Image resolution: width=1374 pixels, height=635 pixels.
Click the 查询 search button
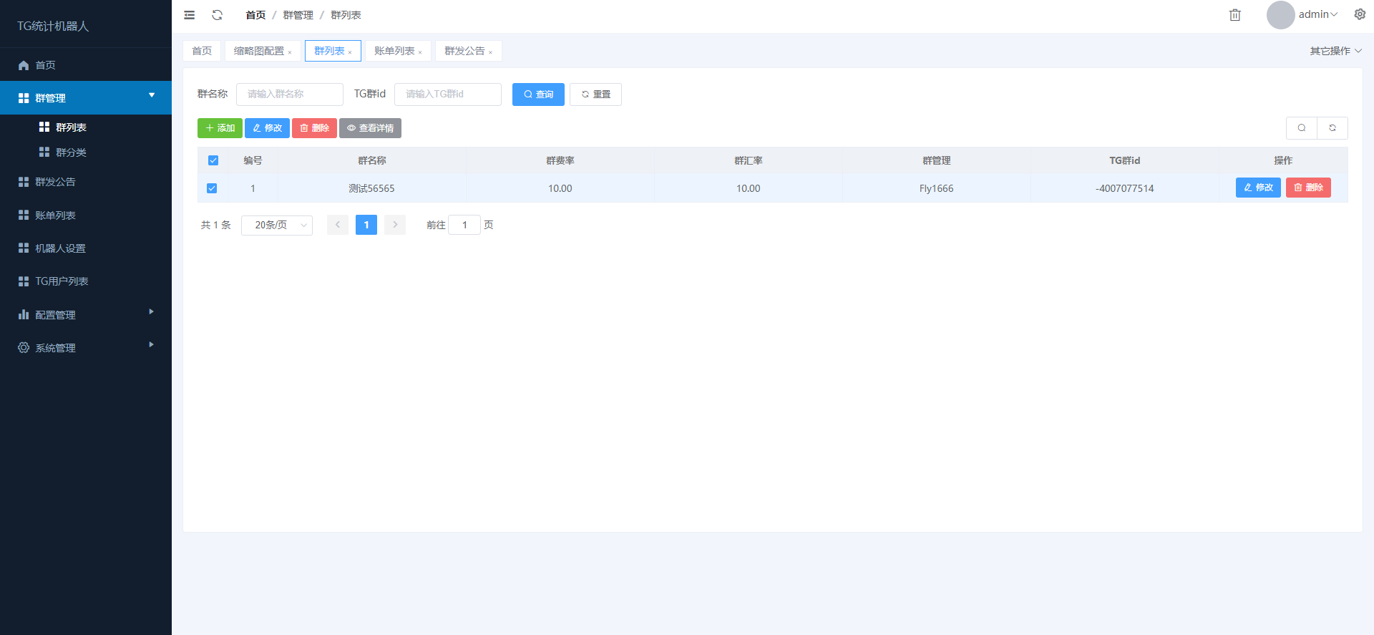point(538,94)
